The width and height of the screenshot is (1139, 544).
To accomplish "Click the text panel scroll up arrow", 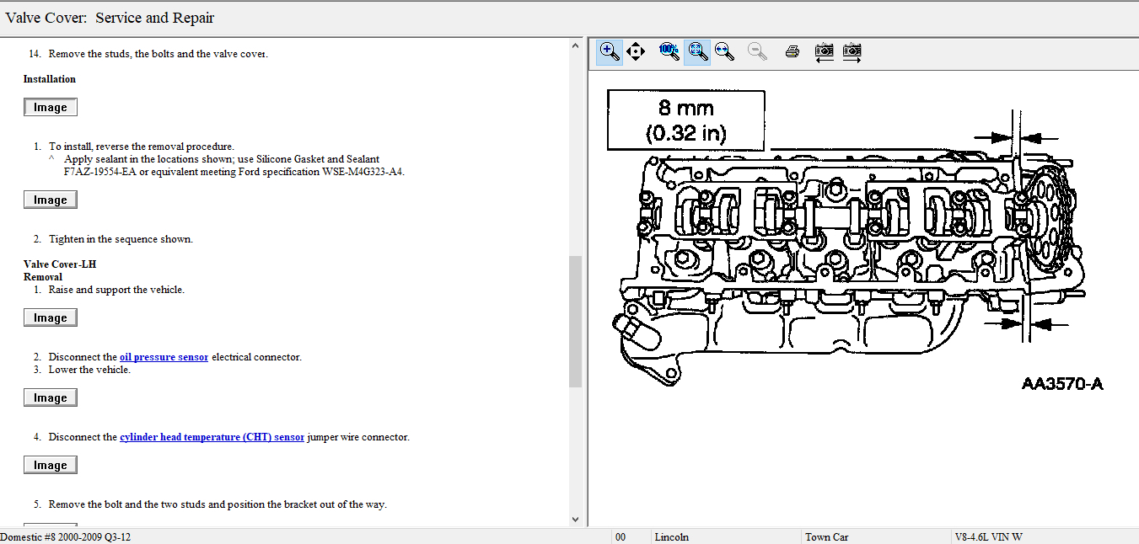I will [576, 45].
